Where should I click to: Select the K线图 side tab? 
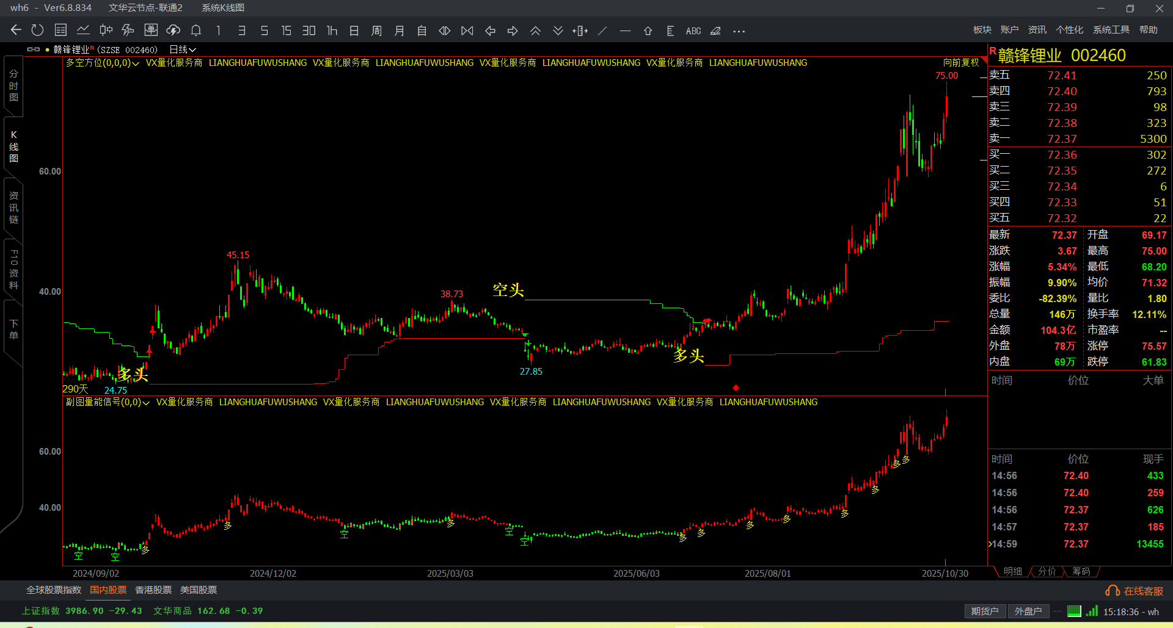13,146
